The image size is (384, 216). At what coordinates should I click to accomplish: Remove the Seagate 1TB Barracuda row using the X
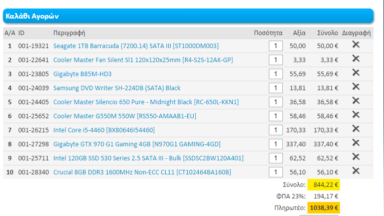[356, 45]
